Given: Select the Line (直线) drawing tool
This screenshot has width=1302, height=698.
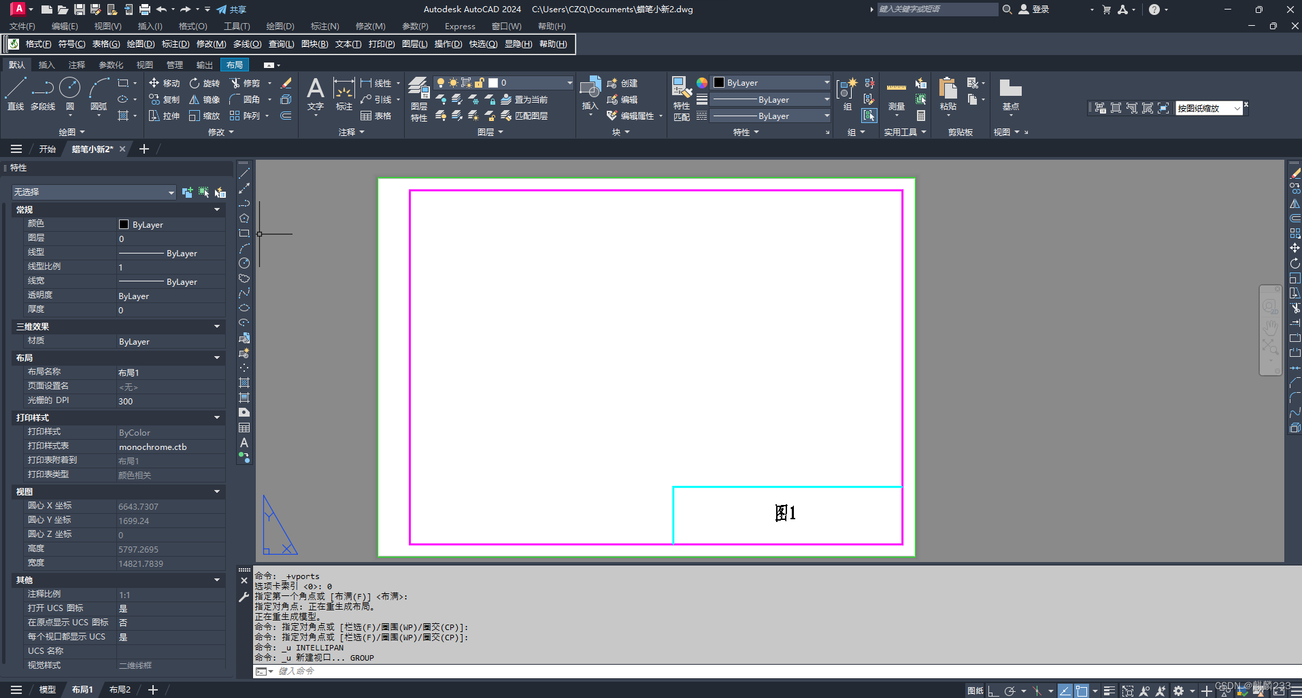Looking at the screenshot, I should coord(16,94).
